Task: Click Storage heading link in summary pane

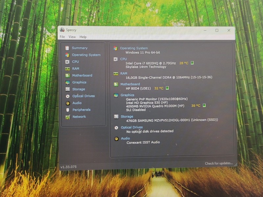Action: pos(127,117)
